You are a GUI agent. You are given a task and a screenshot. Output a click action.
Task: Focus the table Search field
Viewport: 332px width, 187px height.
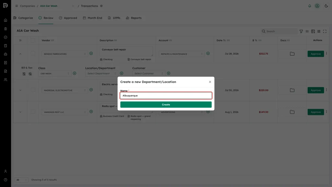tap(279, 31)
